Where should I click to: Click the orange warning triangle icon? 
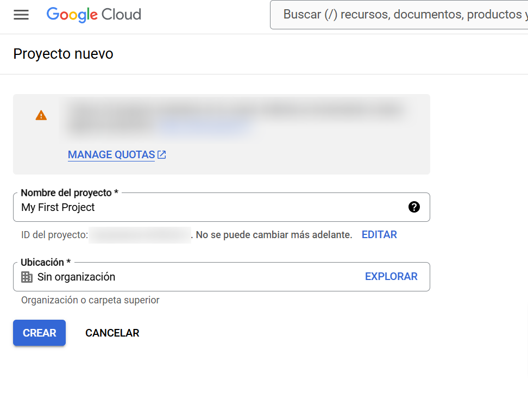pyautogui.click(x=41, y=115)
